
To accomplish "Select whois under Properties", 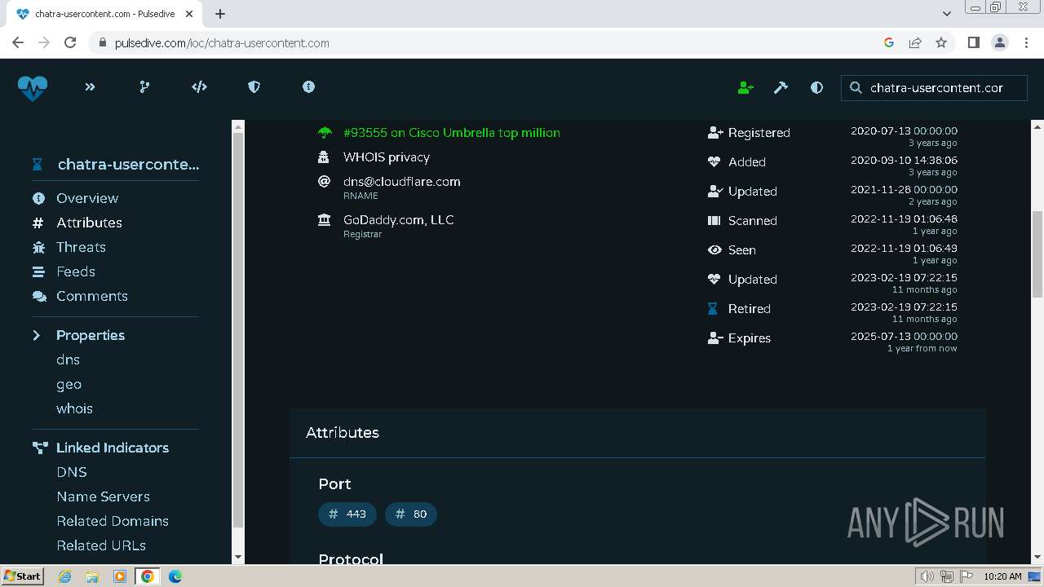I will coord(74,408).
